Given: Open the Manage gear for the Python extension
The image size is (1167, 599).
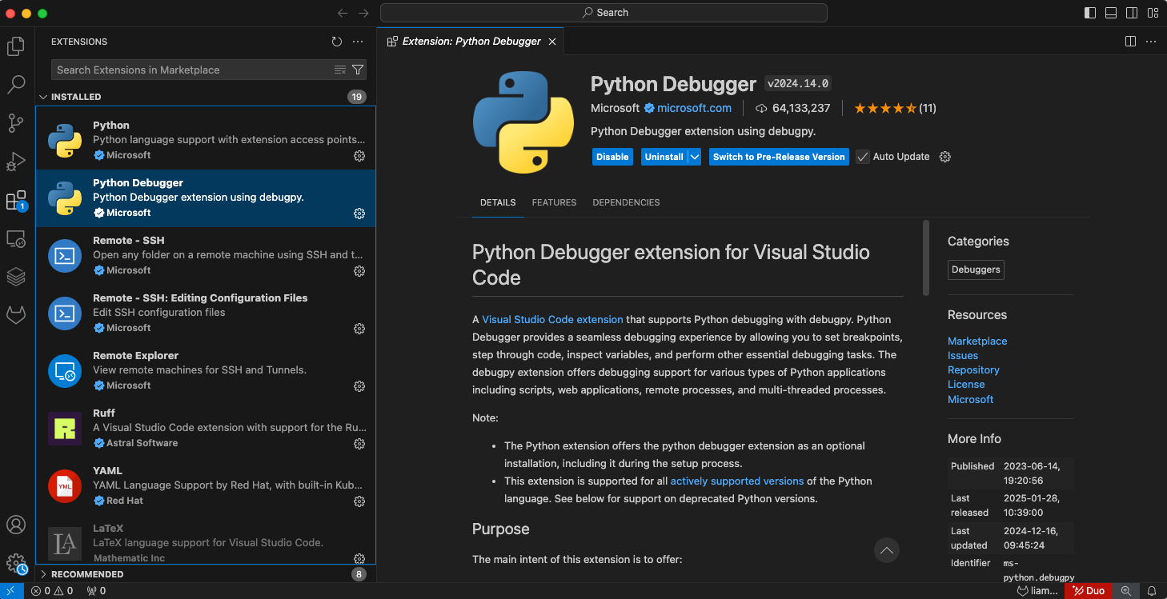Looking at the screenshot, I should 359,157.
